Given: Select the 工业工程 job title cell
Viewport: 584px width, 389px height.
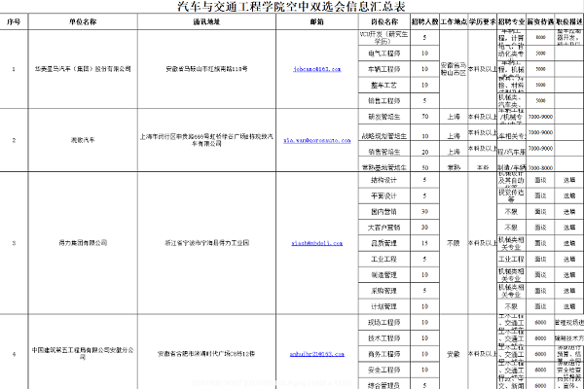Looking at the screenshot, I should pyautogui.click(x=384, y=259).
